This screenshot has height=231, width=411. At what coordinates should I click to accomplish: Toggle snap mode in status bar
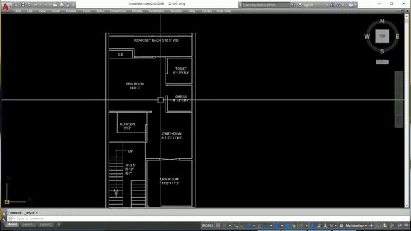tap(225, 225)
